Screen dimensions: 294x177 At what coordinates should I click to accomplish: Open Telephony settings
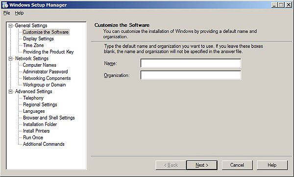tap(33, 98)
